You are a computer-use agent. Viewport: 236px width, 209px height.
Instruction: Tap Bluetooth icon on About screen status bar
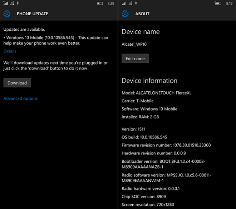click(136, 3)
